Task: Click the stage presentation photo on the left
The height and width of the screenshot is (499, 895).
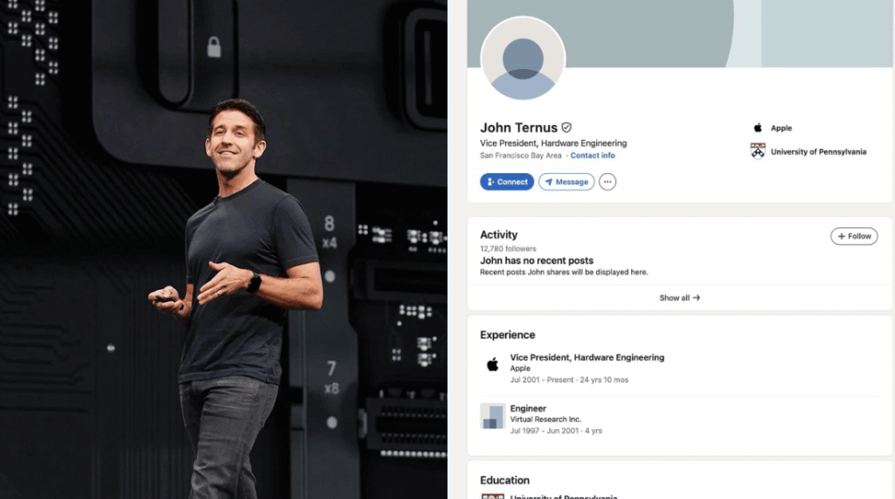Action: click(x=224, y=249)
